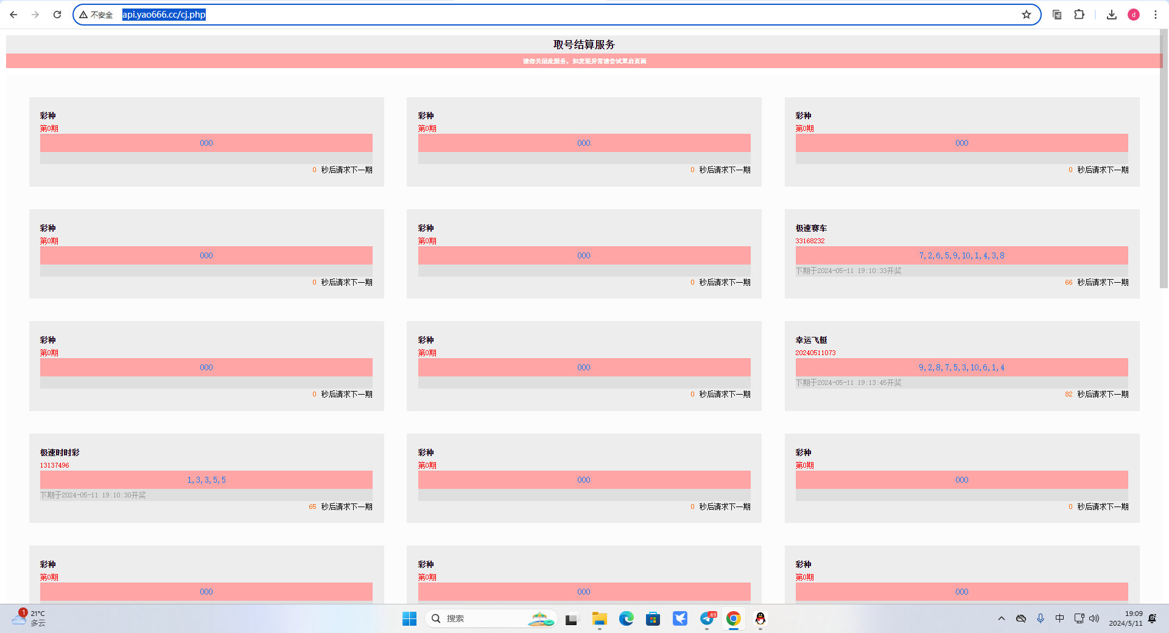This screenshot has height=633, width=1169.
Task: Reload the page with refresh icon
Action: point(57,15)
